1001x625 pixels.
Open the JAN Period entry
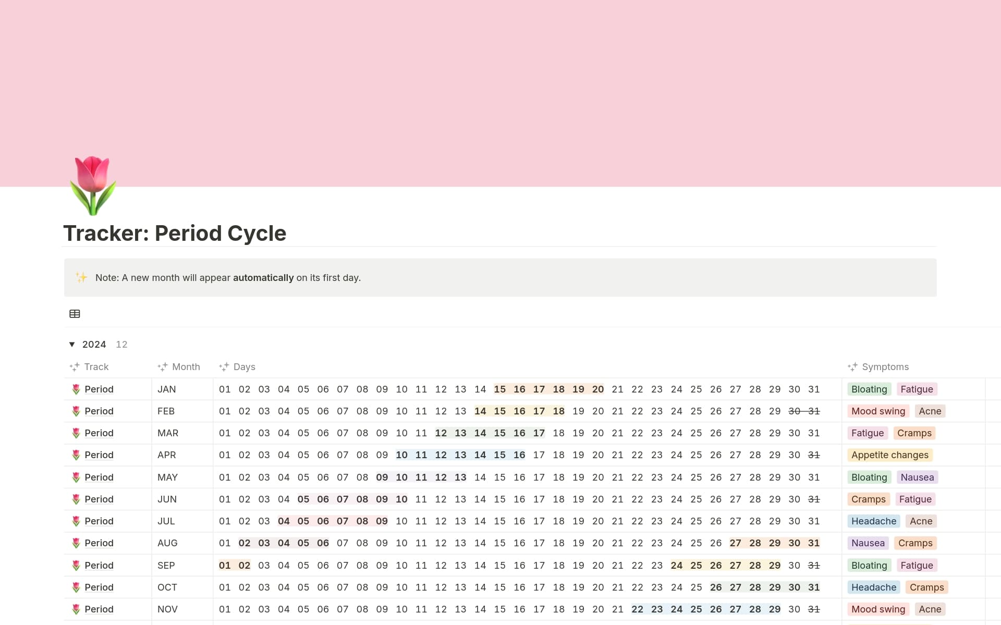[x=99, y=389]
